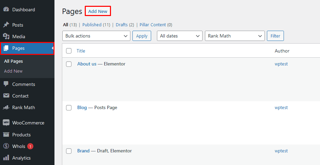The height and width of the screenshot is (165, 320).
Task: Open the Blog page link
Action: click(x=82, y=107)
